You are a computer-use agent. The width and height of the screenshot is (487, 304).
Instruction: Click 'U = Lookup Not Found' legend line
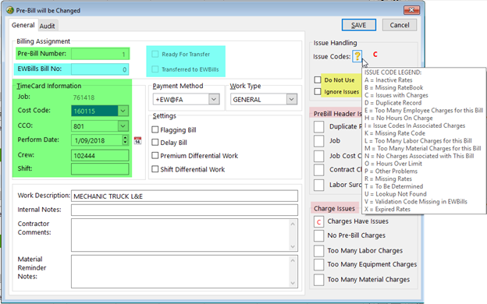pyautogui.click(x=396, y=194)
